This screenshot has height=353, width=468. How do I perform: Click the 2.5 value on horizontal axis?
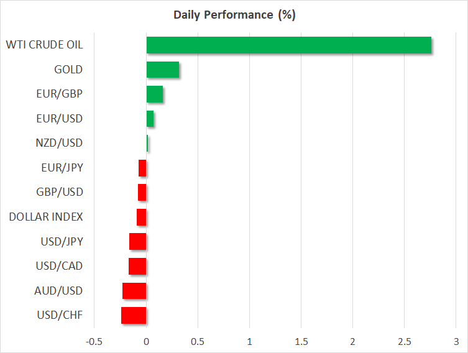click(404, 342)
